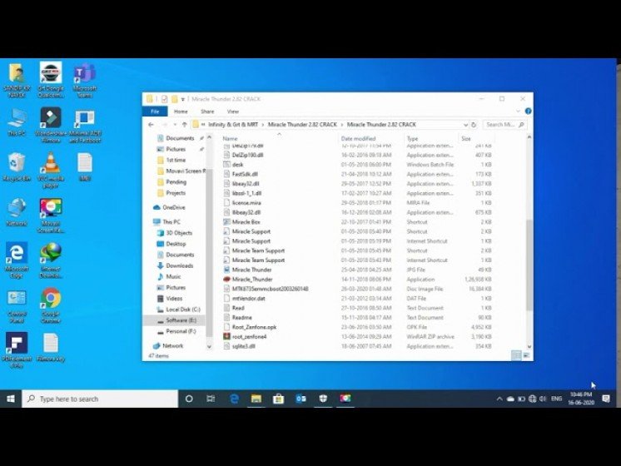Open Cortana from the taskbar
This screenshot has height=466, width=621.
pyautogui.click(x=189, y=399)
